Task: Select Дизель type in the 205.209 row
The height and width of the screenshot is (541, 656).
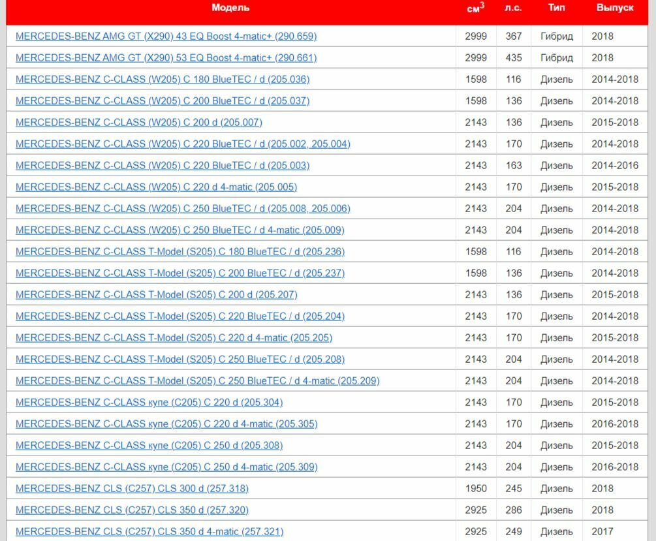Action: click(x=556, y=381)
